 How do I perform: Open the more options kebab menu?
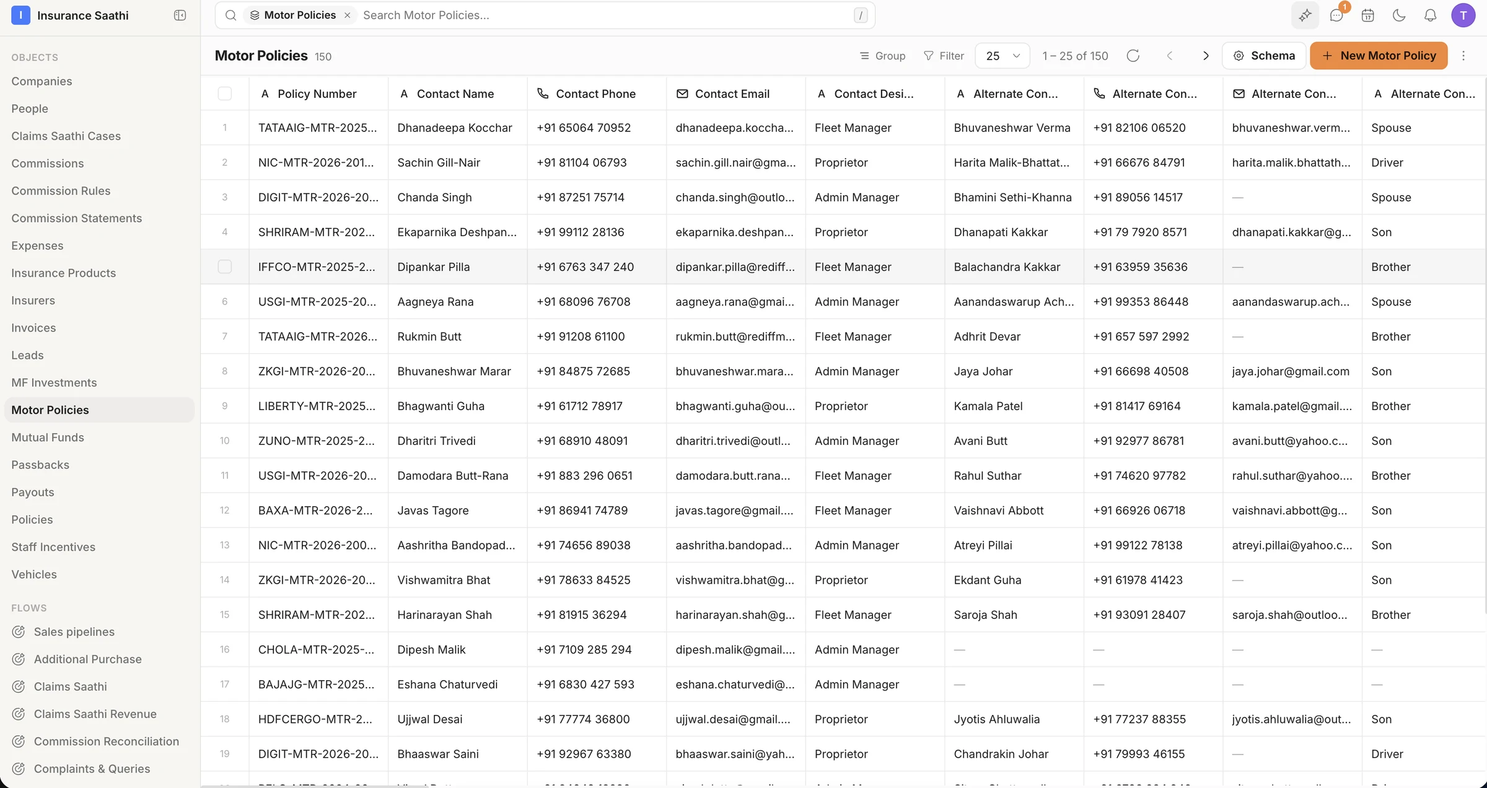tap(1463, 56)
